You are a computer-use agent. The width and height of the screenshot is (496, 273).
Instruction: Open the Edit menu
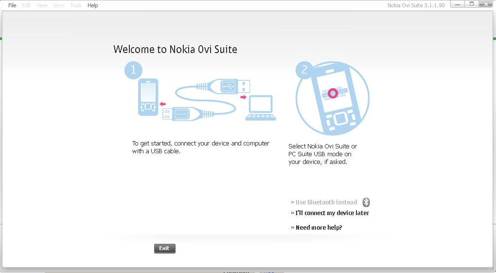26,5
